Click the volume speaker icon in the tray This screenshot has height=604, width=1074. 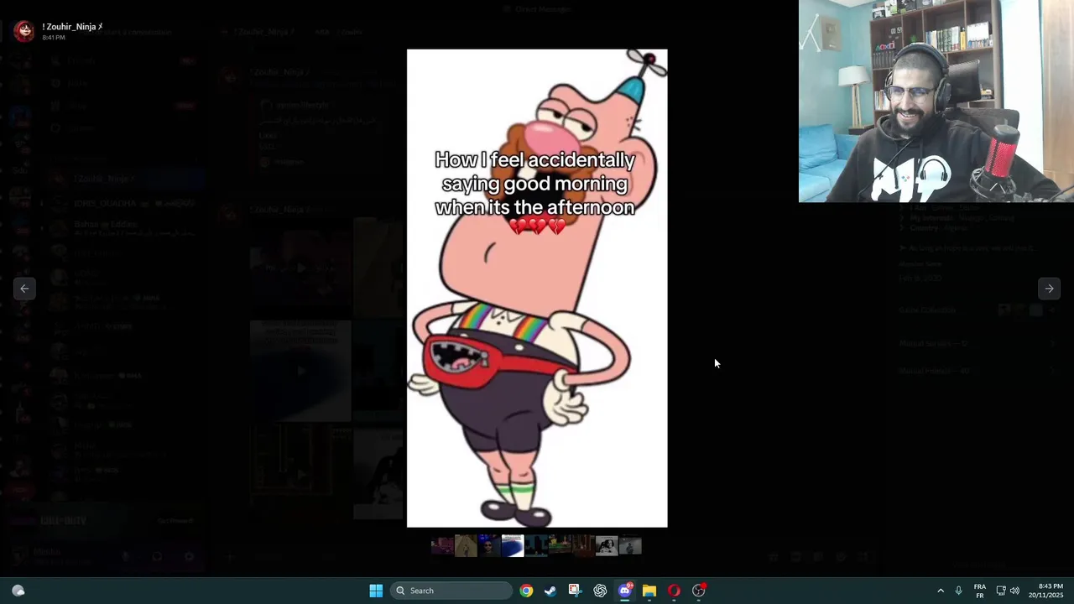[x=1015, y=591]
